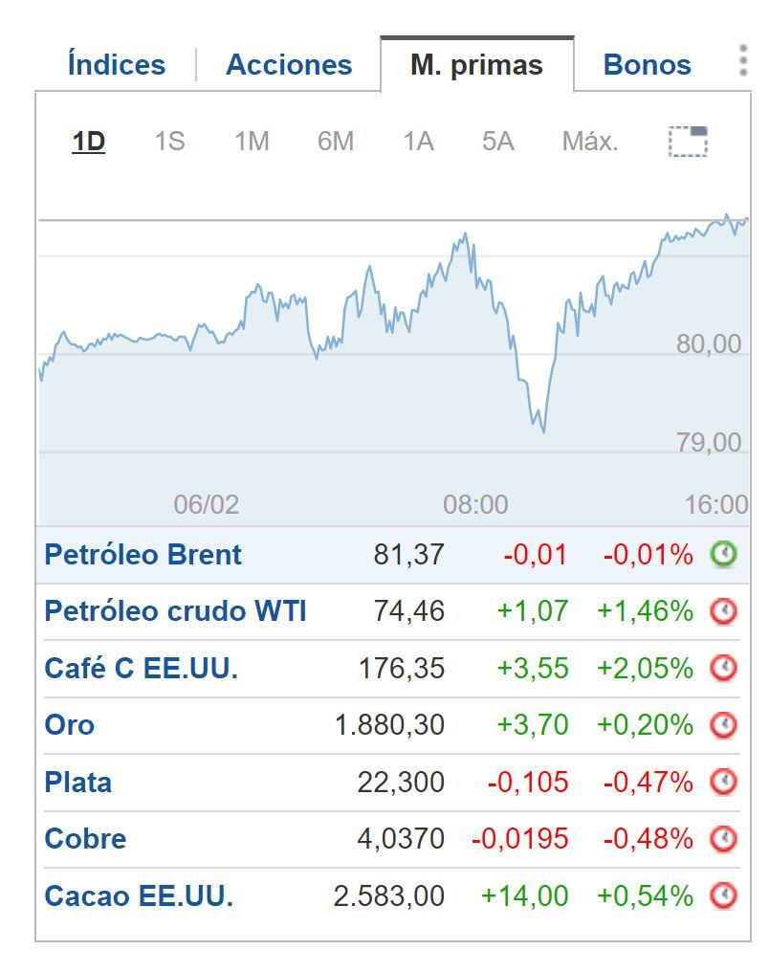Screen dimensions: 769x972
Task: Open the Bonos tab
Action: 647,64
